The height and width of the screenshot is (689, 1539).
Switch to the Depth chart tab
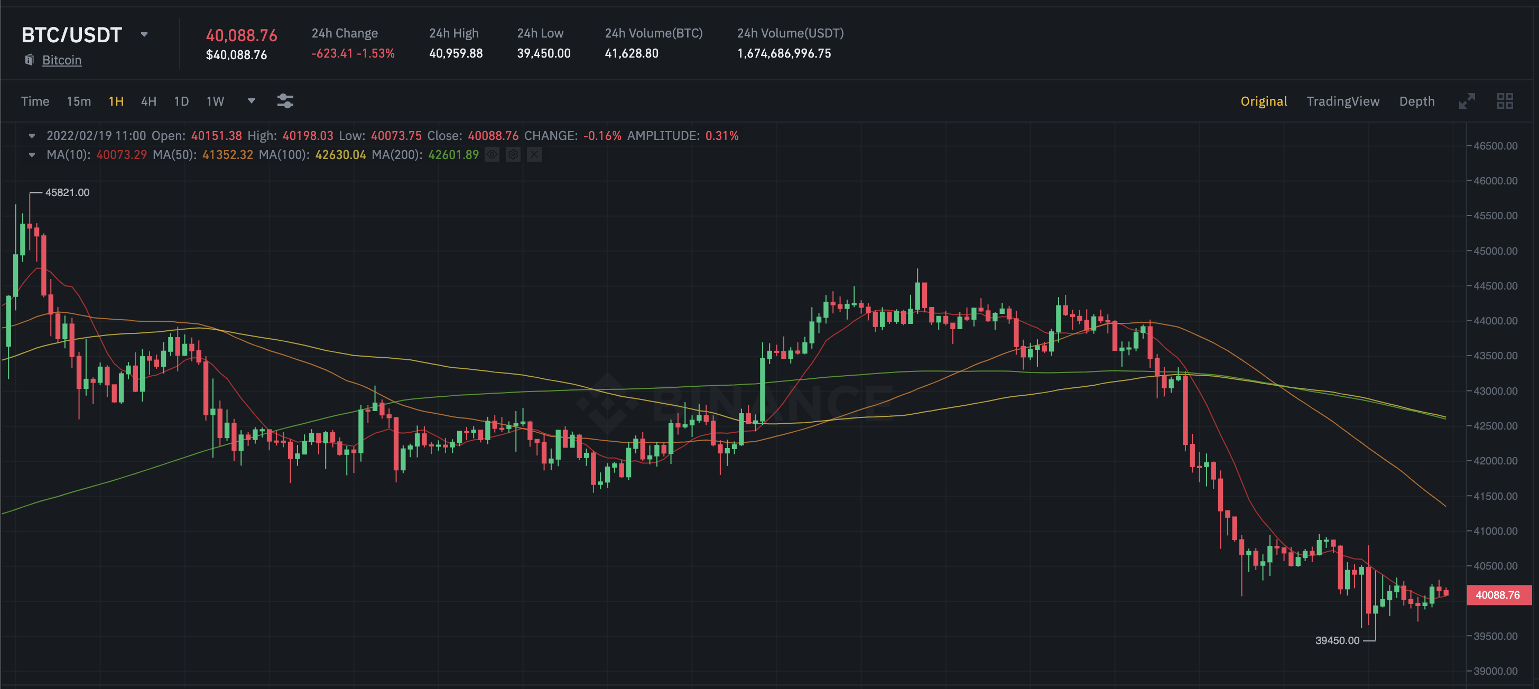pos(1416,101)
